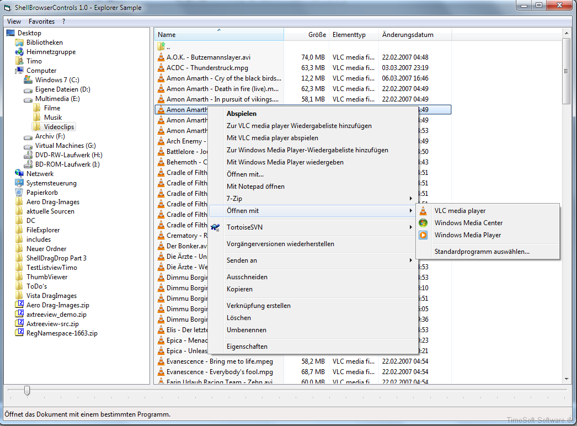Sort by Größe column header

pyautogui.click(x=307, y=35)
